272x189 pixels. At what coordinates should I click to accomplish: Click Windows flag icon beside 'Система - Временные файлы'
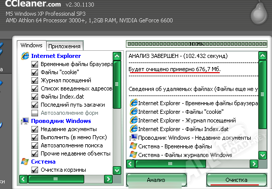point(133,146)
